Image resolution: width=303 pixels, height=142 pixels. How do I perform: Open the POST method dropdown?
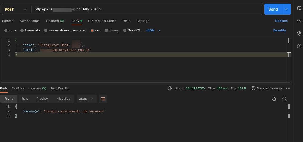tap(16, 9)
